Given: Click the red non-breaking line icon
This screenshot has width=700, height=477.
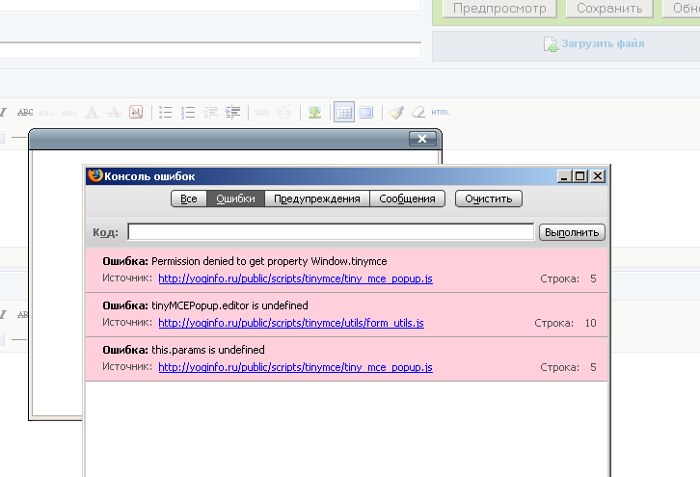Looking at the screenshot, I should coord(136,112).
